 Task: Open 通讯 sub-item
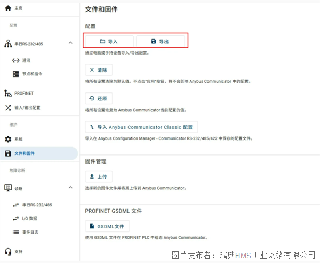pyautogui.click(x=26, y=60)
